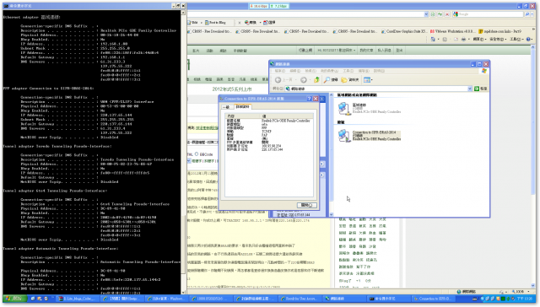Open the Views dropdown in Network Connections toolbar
Screen dimensions: 540x307
[368, 80]
